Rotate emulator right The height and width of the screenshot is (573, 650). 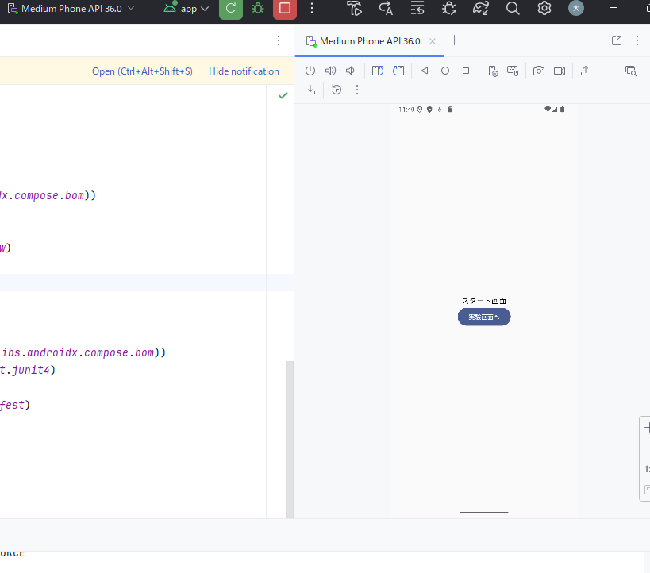point(398,71)
